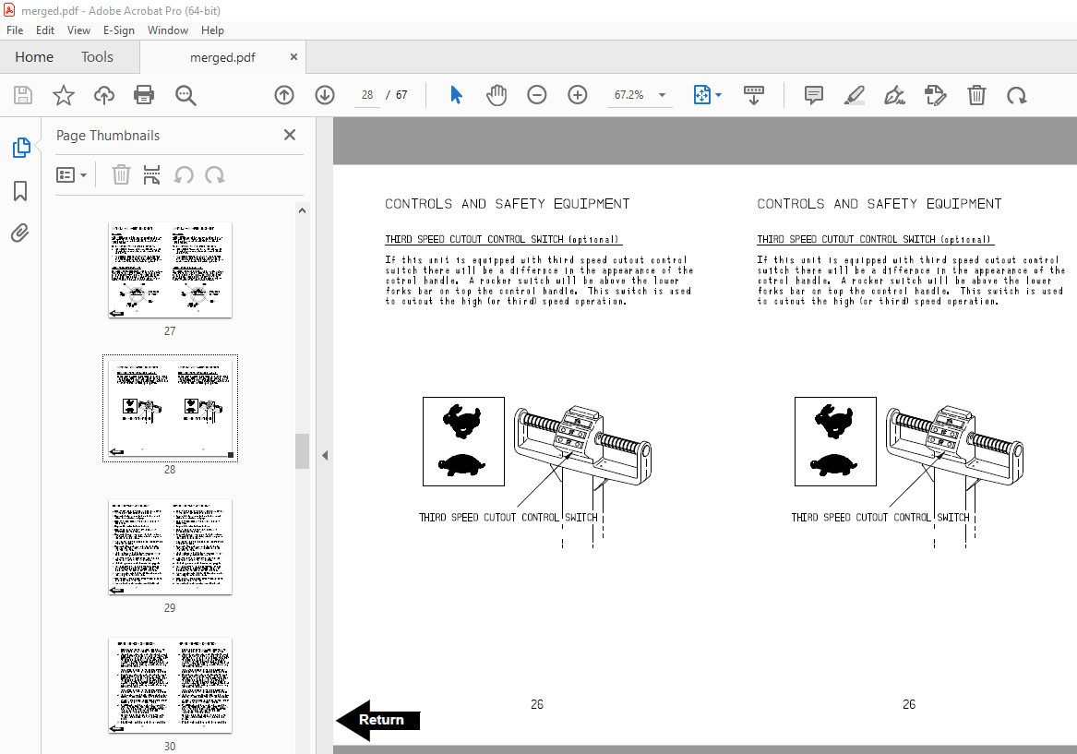Open the Add Comment tool
The image size is (1077, 754).
click(813, 94)
